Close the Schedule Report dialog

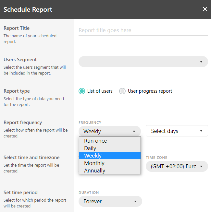coord(205,9)
